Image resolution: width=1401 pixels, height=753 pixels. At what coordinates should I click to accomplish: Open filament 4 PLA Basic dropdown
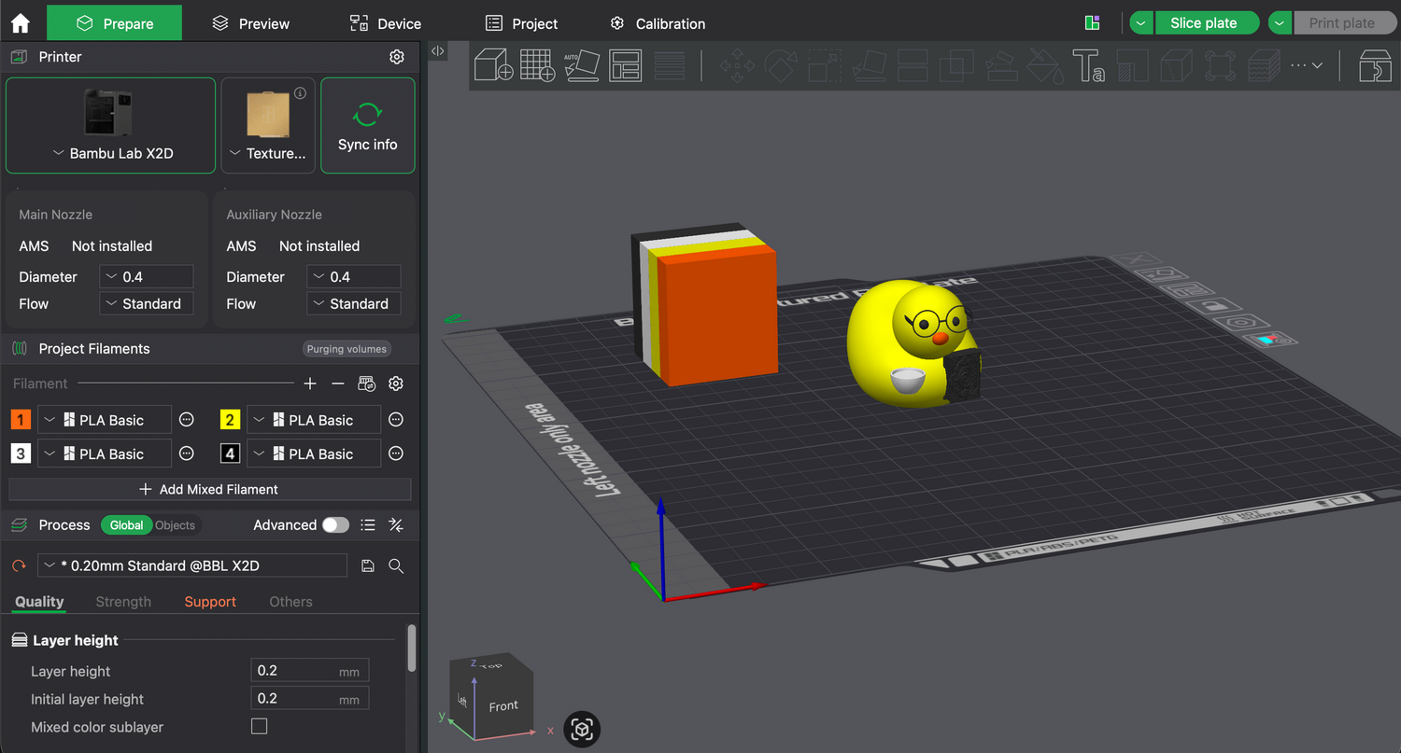(x=314, y=453)
